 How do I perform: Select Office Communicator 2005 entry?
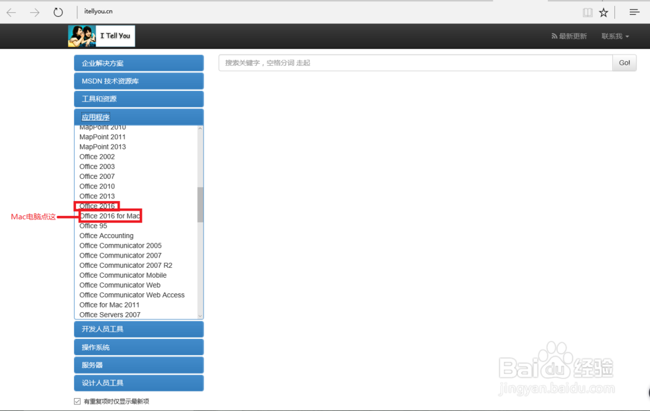pos(120,246)
